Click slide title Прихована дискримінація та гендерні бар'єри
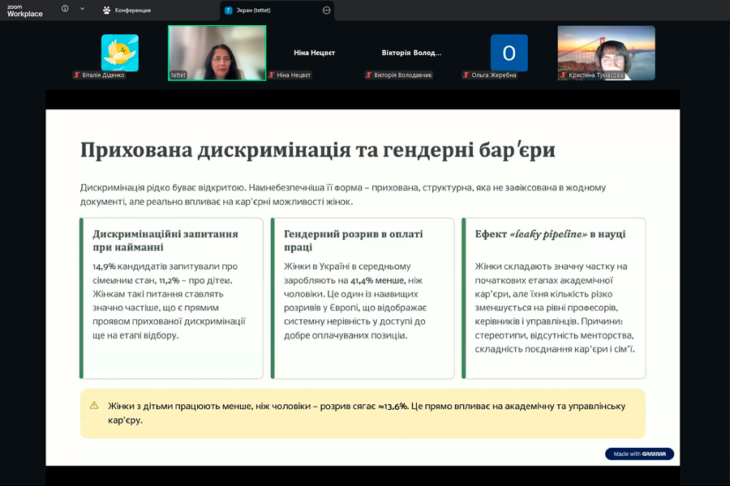 click(x=317, y=150)
